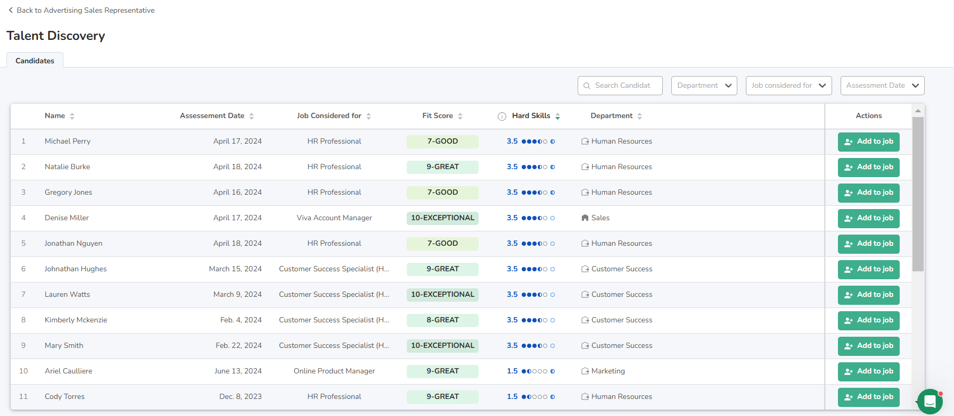Screen dimensions: 954x416
Task: Open the Assessment Date filter dropdown
Action: click(882, 86)
